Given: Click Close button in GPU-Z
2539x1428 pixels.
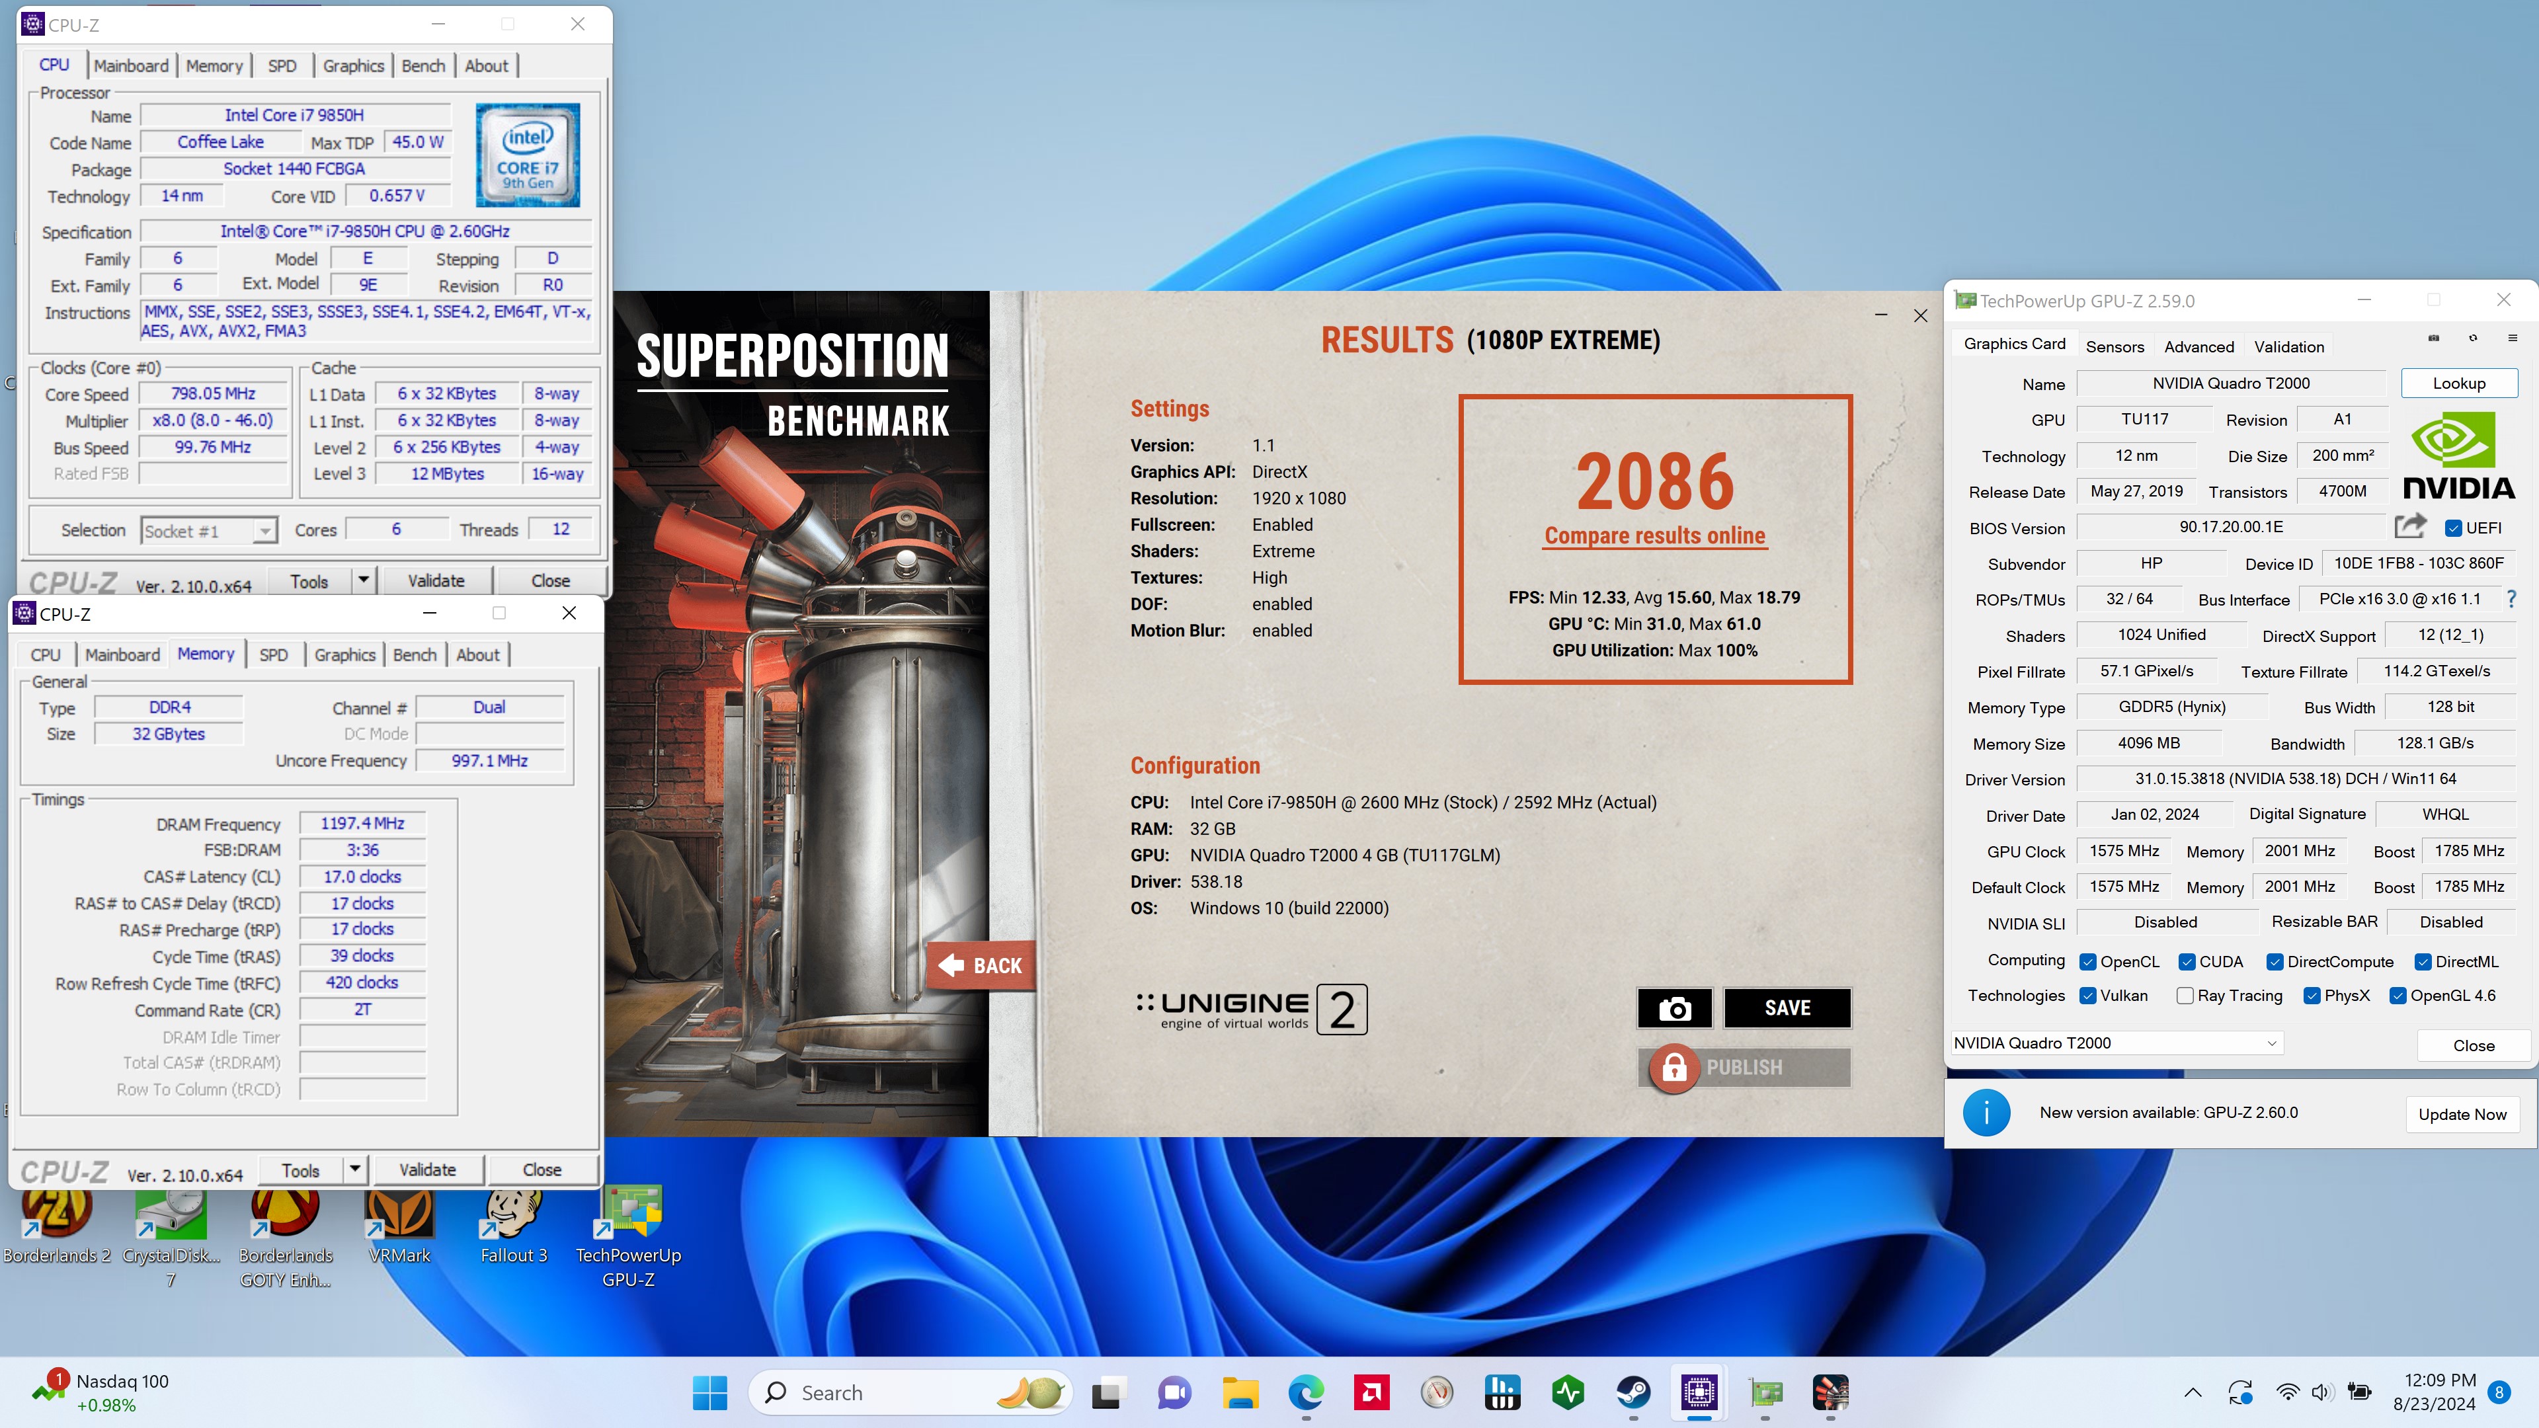Looking at the screenshot, I should 2473,1046.
